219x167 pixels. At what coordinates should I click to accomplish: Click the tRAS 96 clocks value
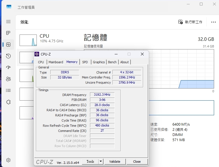[102, 120]
